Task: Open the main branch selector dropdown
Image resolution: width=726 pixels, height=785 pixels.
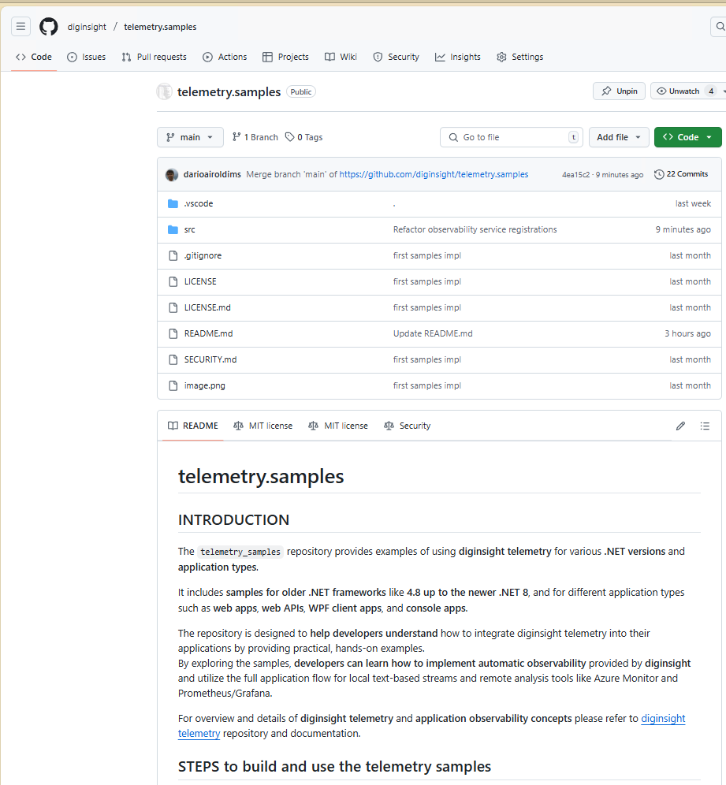Action: click(x=190, y=136)
